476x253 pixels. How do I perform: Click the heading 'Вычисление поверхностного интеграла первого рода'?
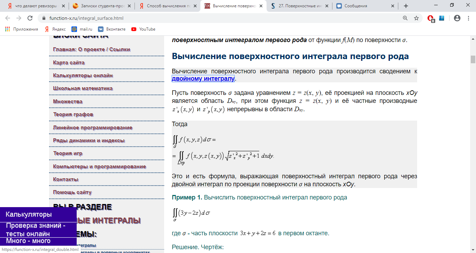click(290, 56)
